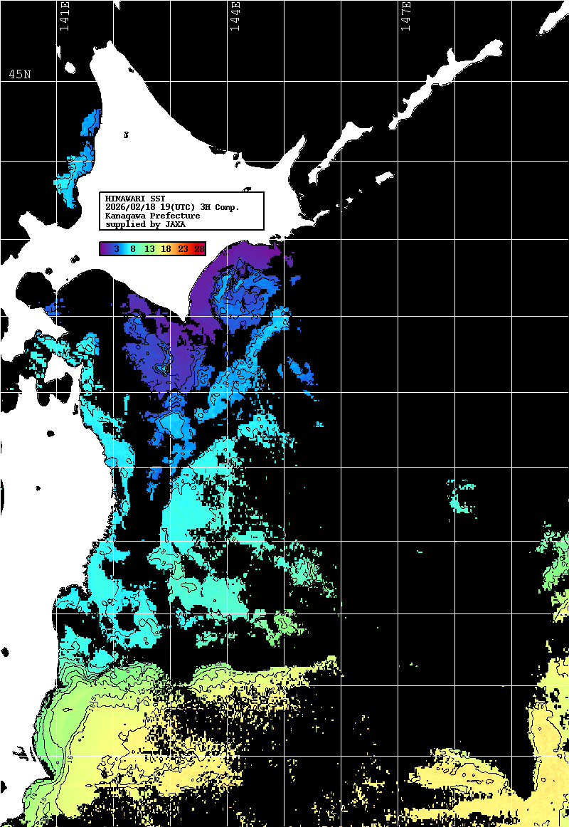Click the 45N latitude label
Image resolution: width=569 pixels, height=827 pixels.
(x=20, y=75)
